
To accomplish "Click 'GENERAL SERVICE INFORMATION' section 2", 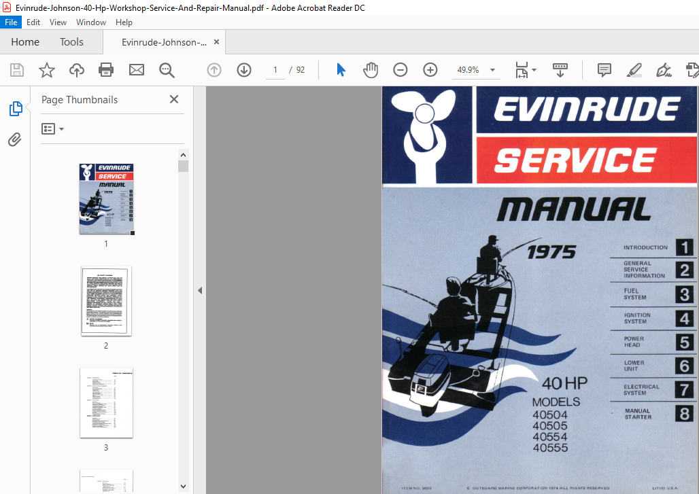I will tap(644, 270).
